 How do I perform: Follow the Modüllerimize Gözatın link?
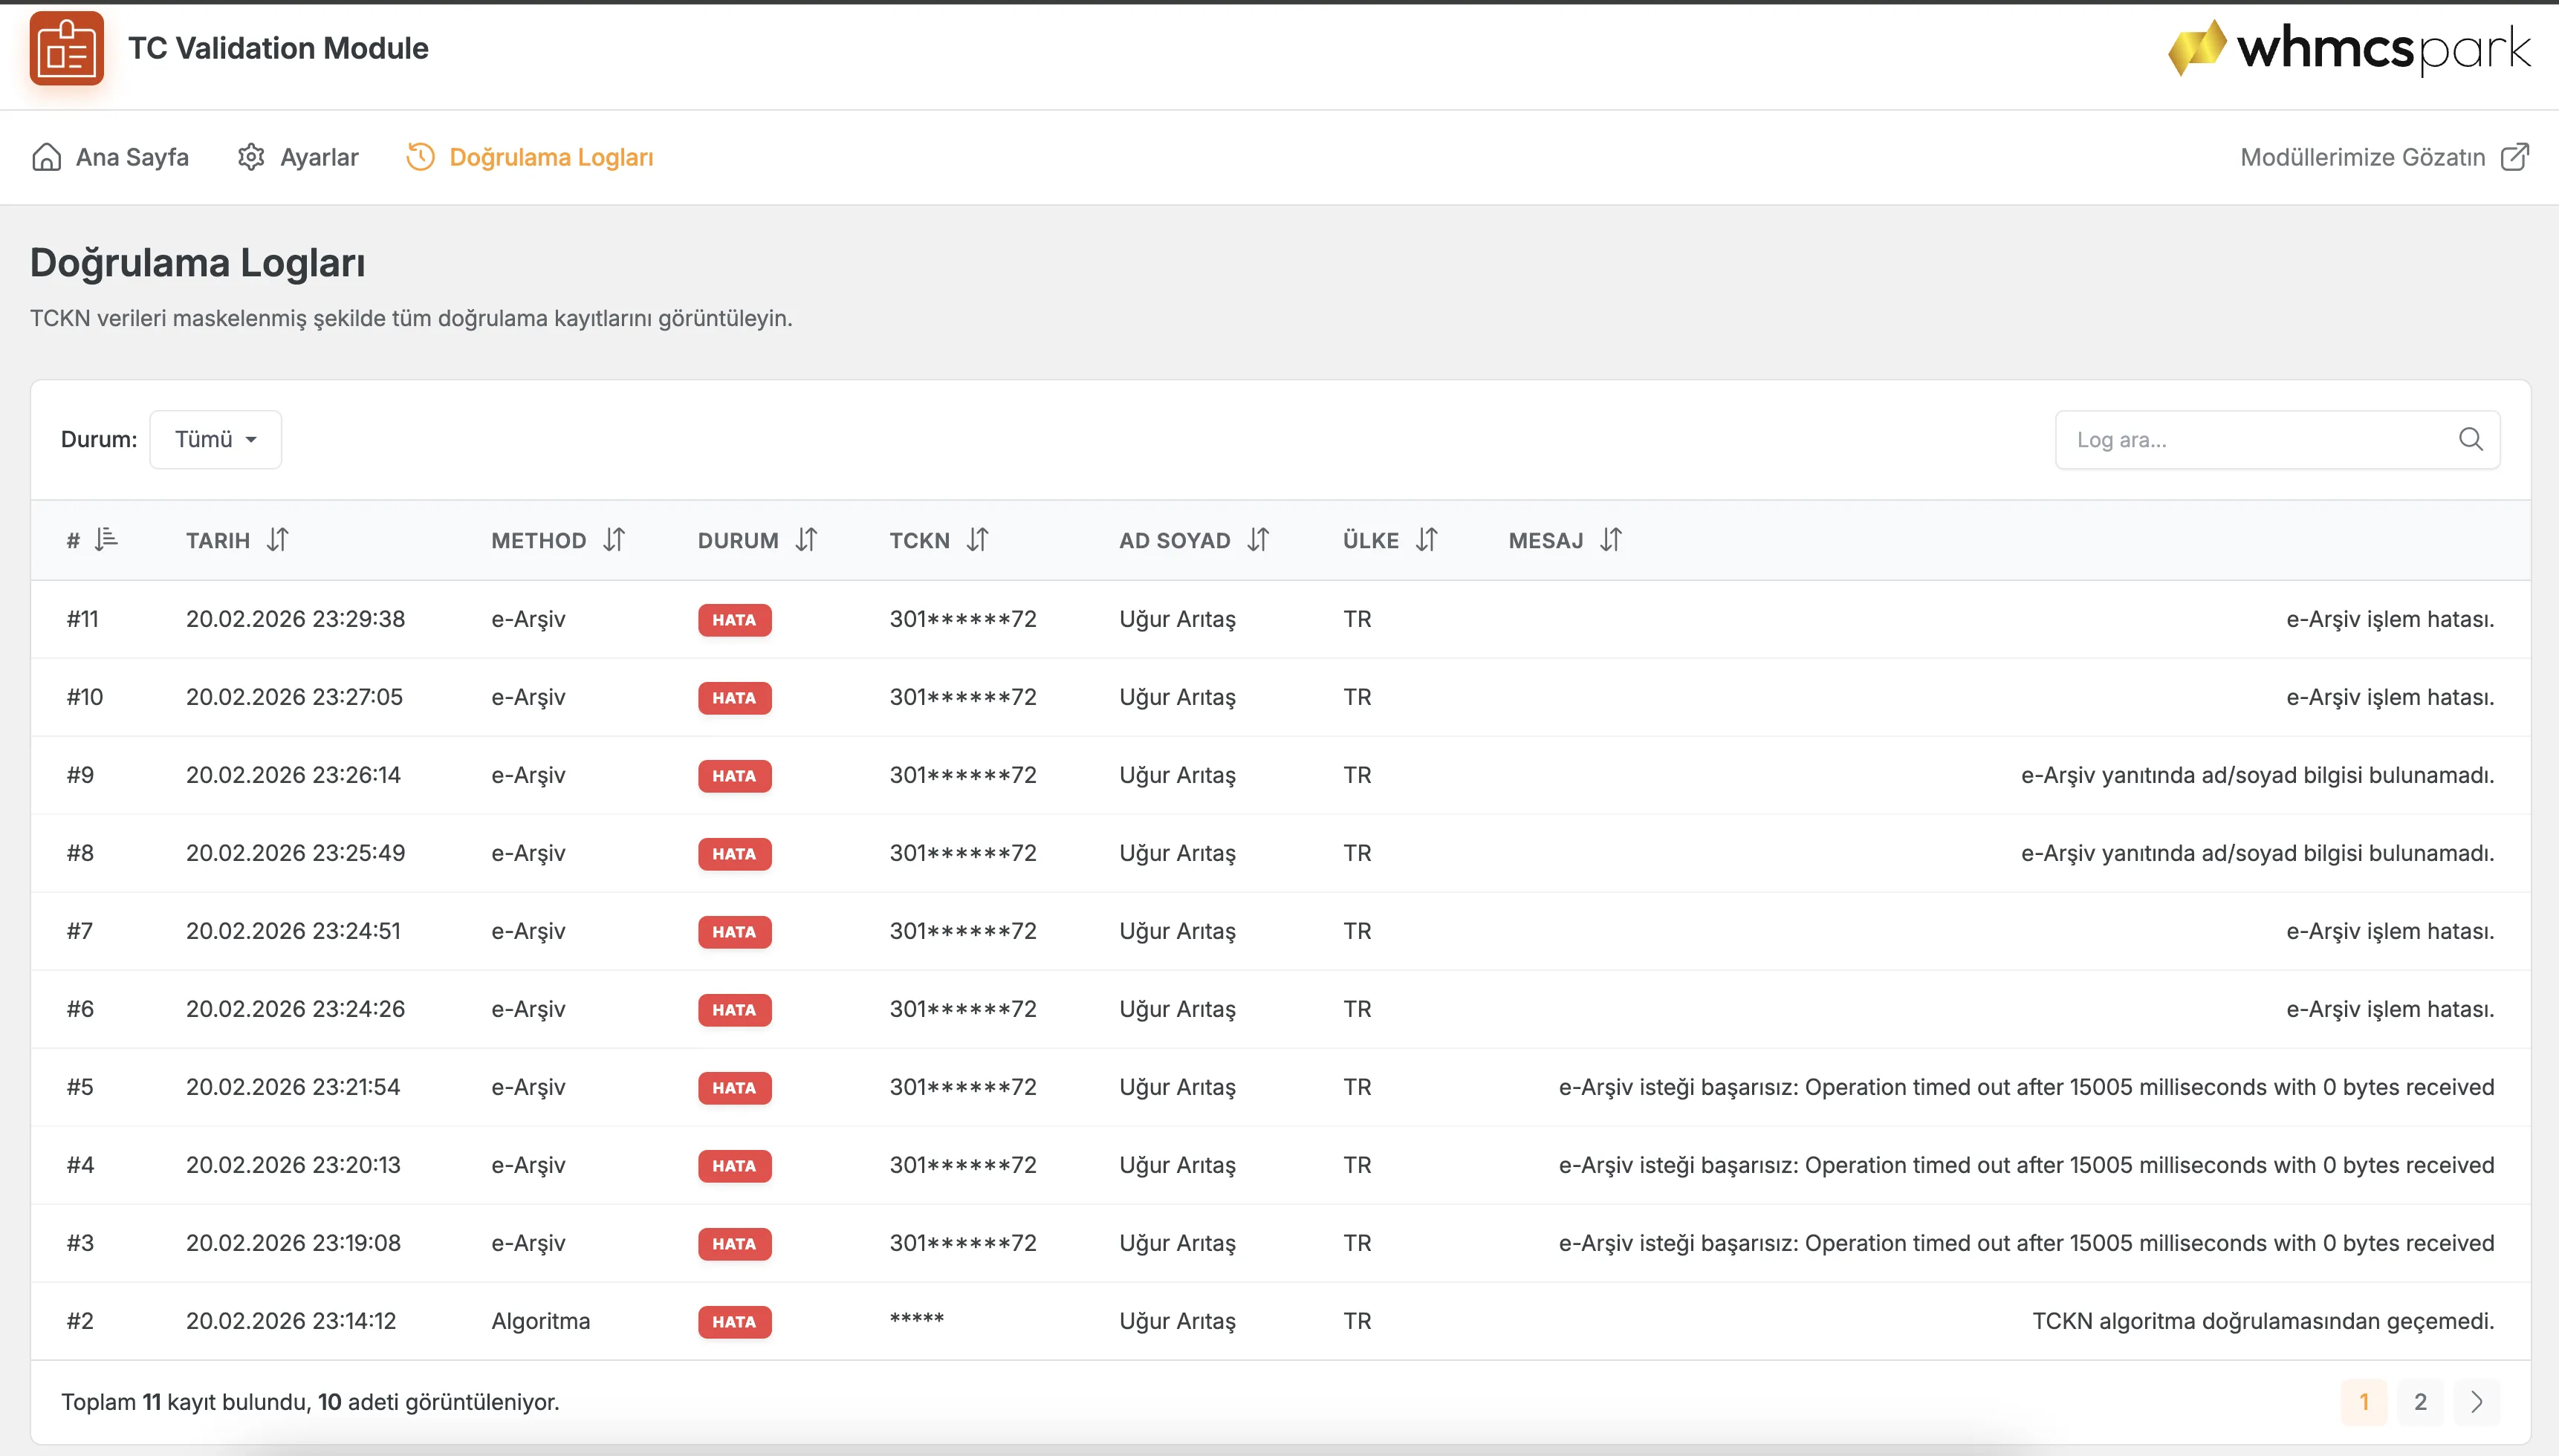coord(2384,157)
